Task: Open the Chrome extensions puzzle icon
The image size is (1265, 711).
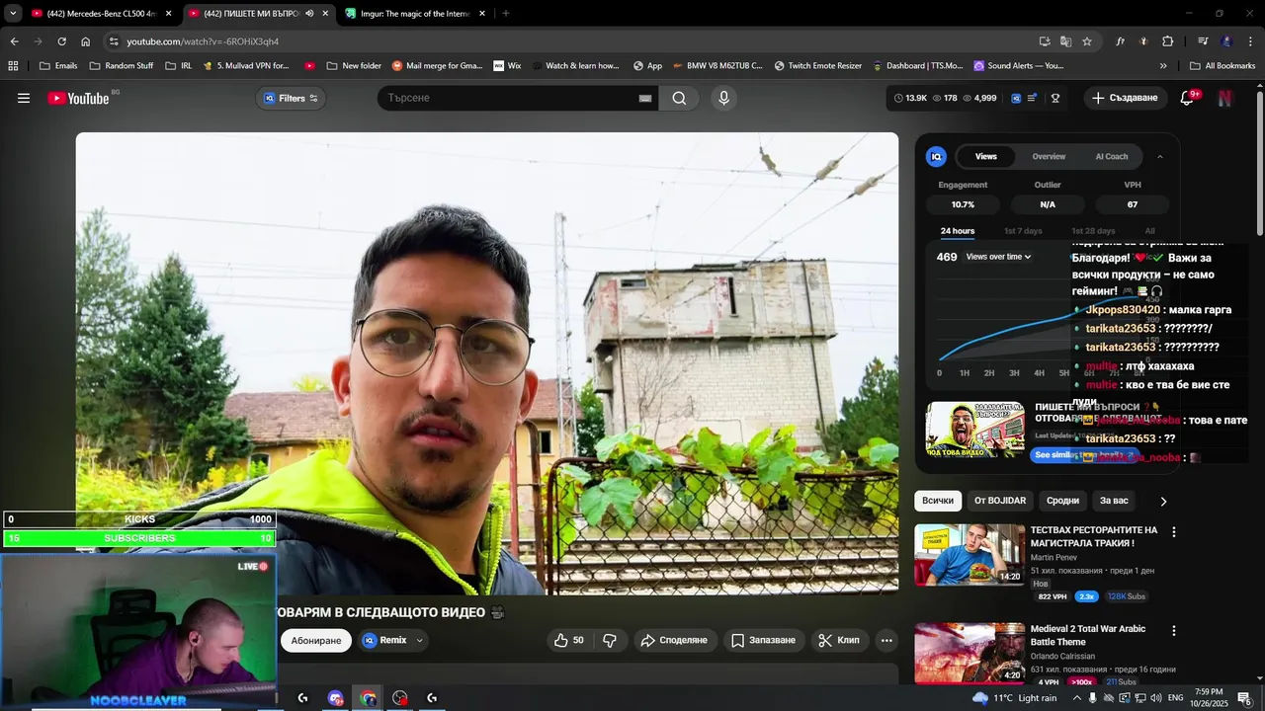Action: click(x=1167, y=41)
